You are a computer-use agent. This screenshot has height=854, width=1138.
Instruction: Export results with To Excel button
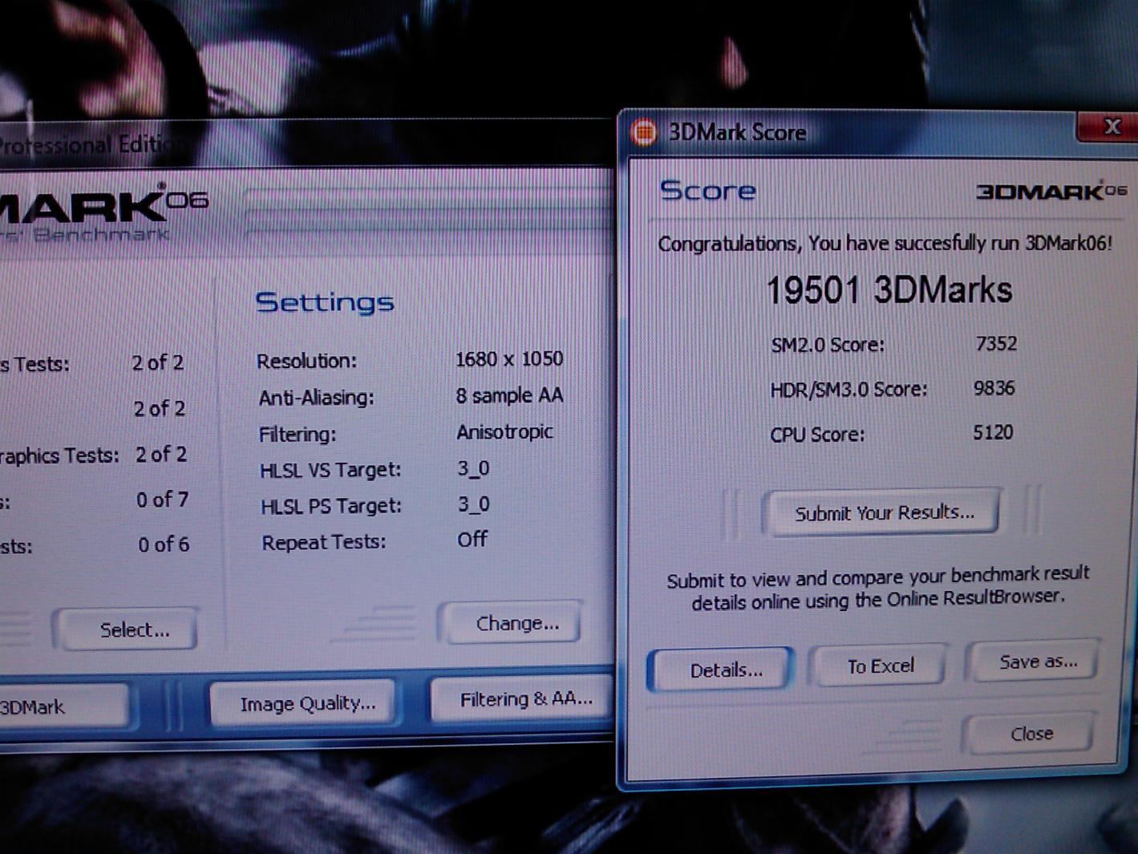click(x=880, y=666)
